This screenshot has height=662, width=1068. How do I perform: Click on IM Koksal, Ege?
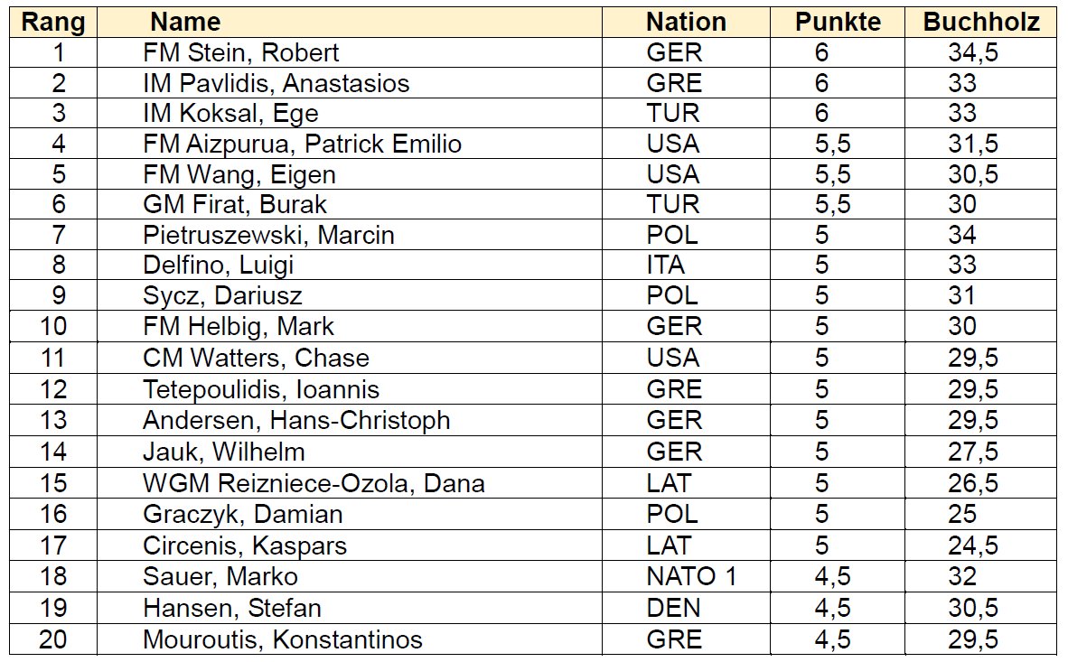click(230, 114)
